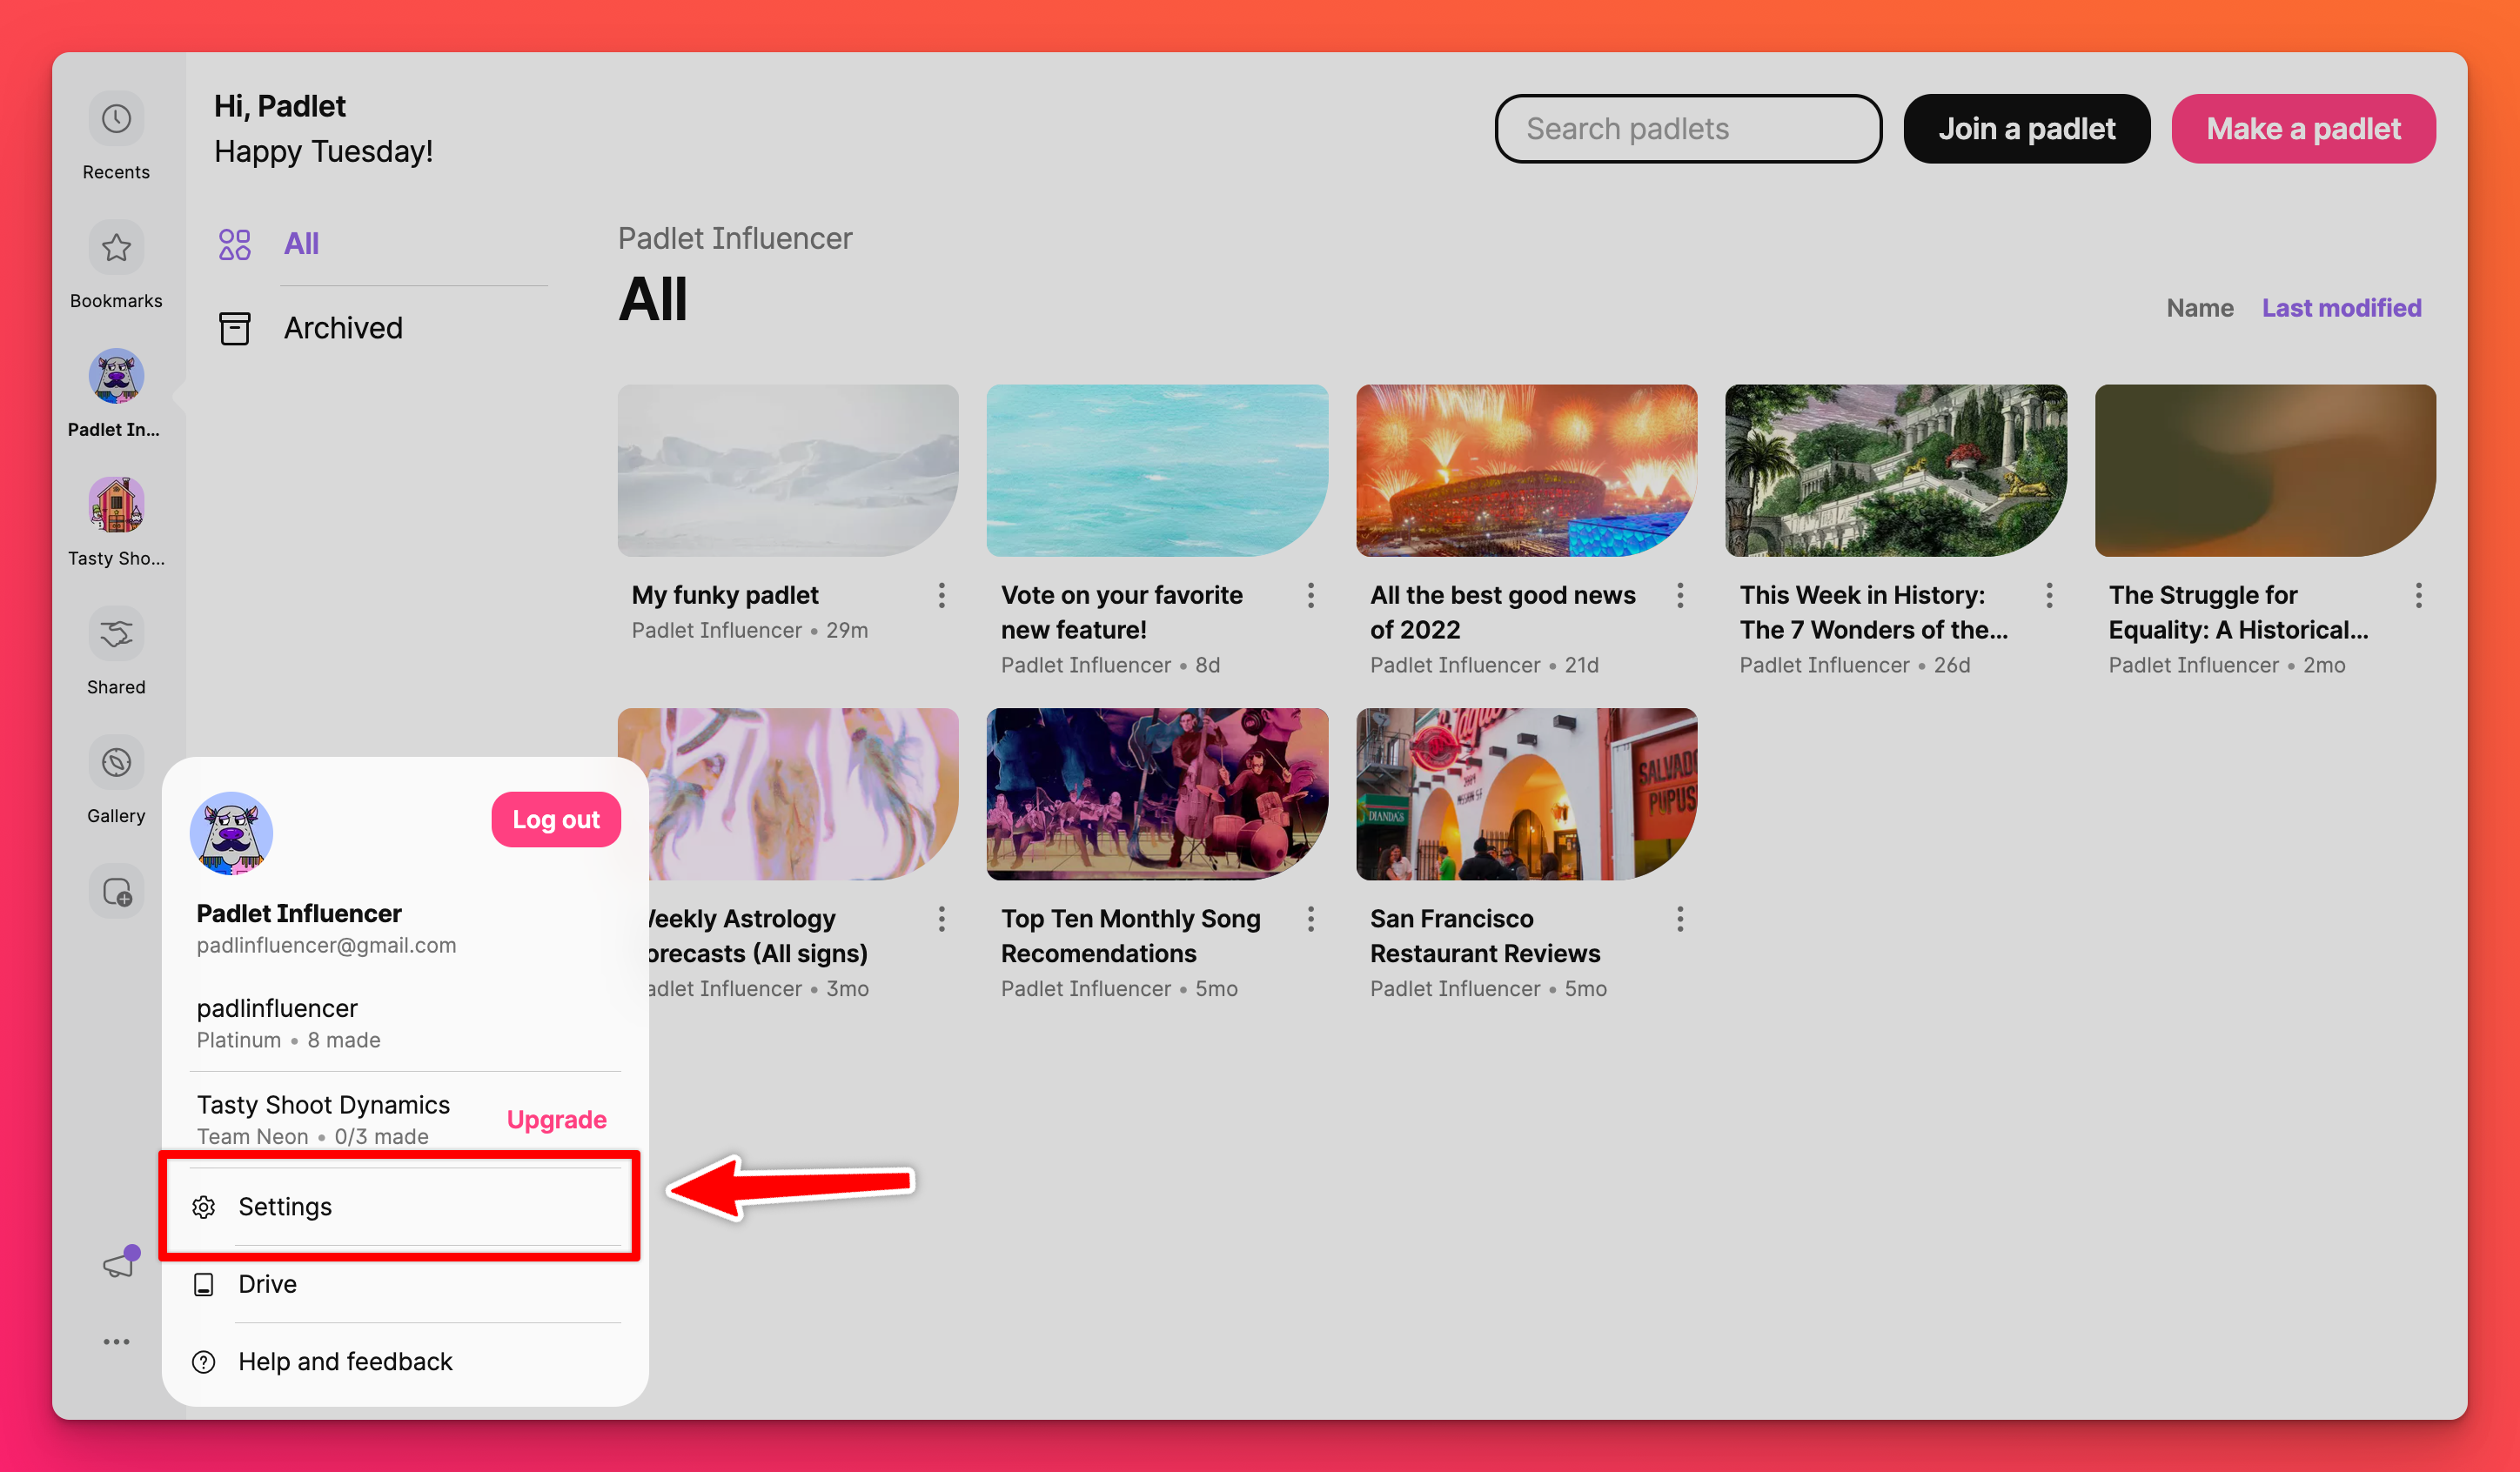Click into Search padlets field
This screenshot has height=1472, width=2520.
tap(1688, 129)
